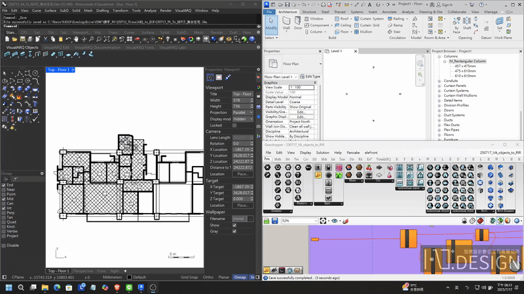Click the Undo arrow icon in Rhino toolbar
The height and width of the screenshot is (294, 524).
[68, 39]
